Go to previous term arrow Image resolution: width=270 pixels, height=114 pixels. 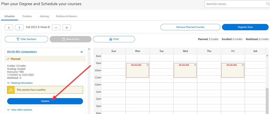[x=9, y=27]
